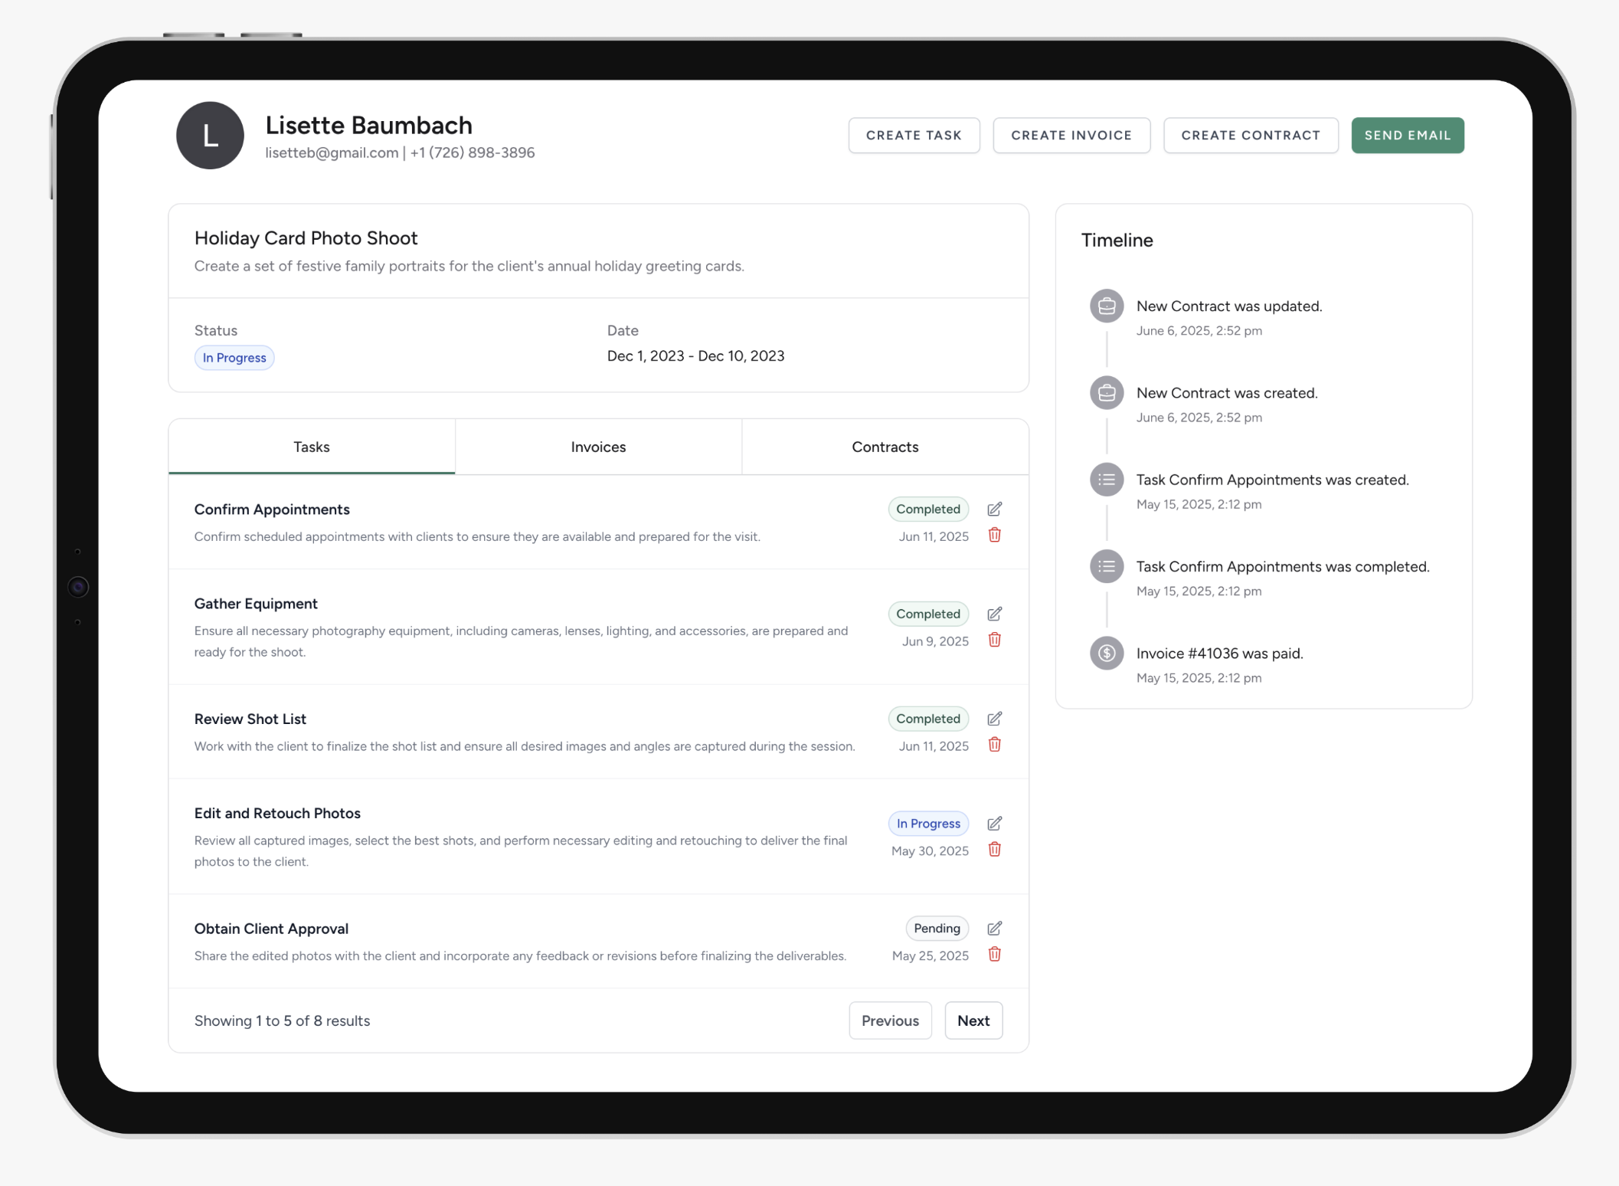
Task: Click the project In Progress status badge
Action: click(x=234, y=358)
